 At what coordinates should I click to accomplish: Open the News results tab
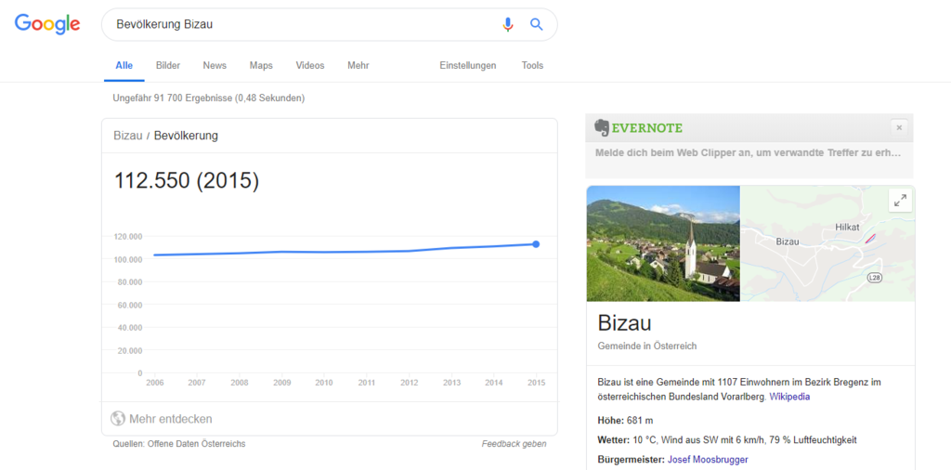(x=215, y=66)
